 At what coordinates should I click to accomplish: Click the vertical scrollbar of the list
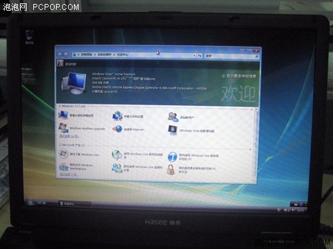coord(256,145)
